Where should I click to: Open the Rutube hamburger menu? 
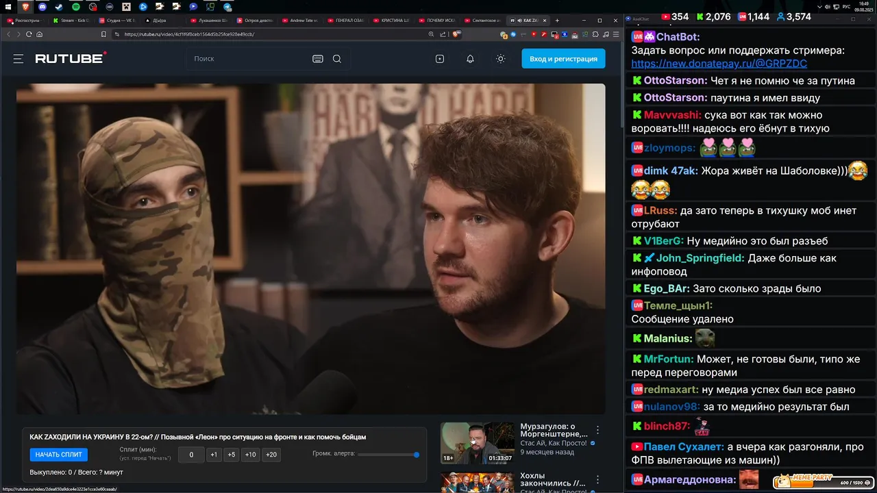coord(18,59)
